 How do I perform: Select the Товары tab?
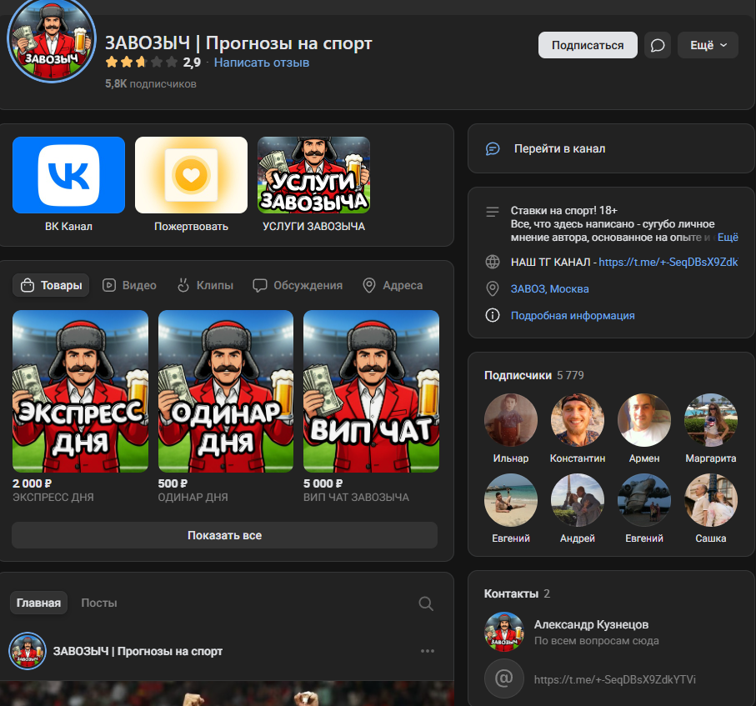pyautogui.click(x=51, y=286)
